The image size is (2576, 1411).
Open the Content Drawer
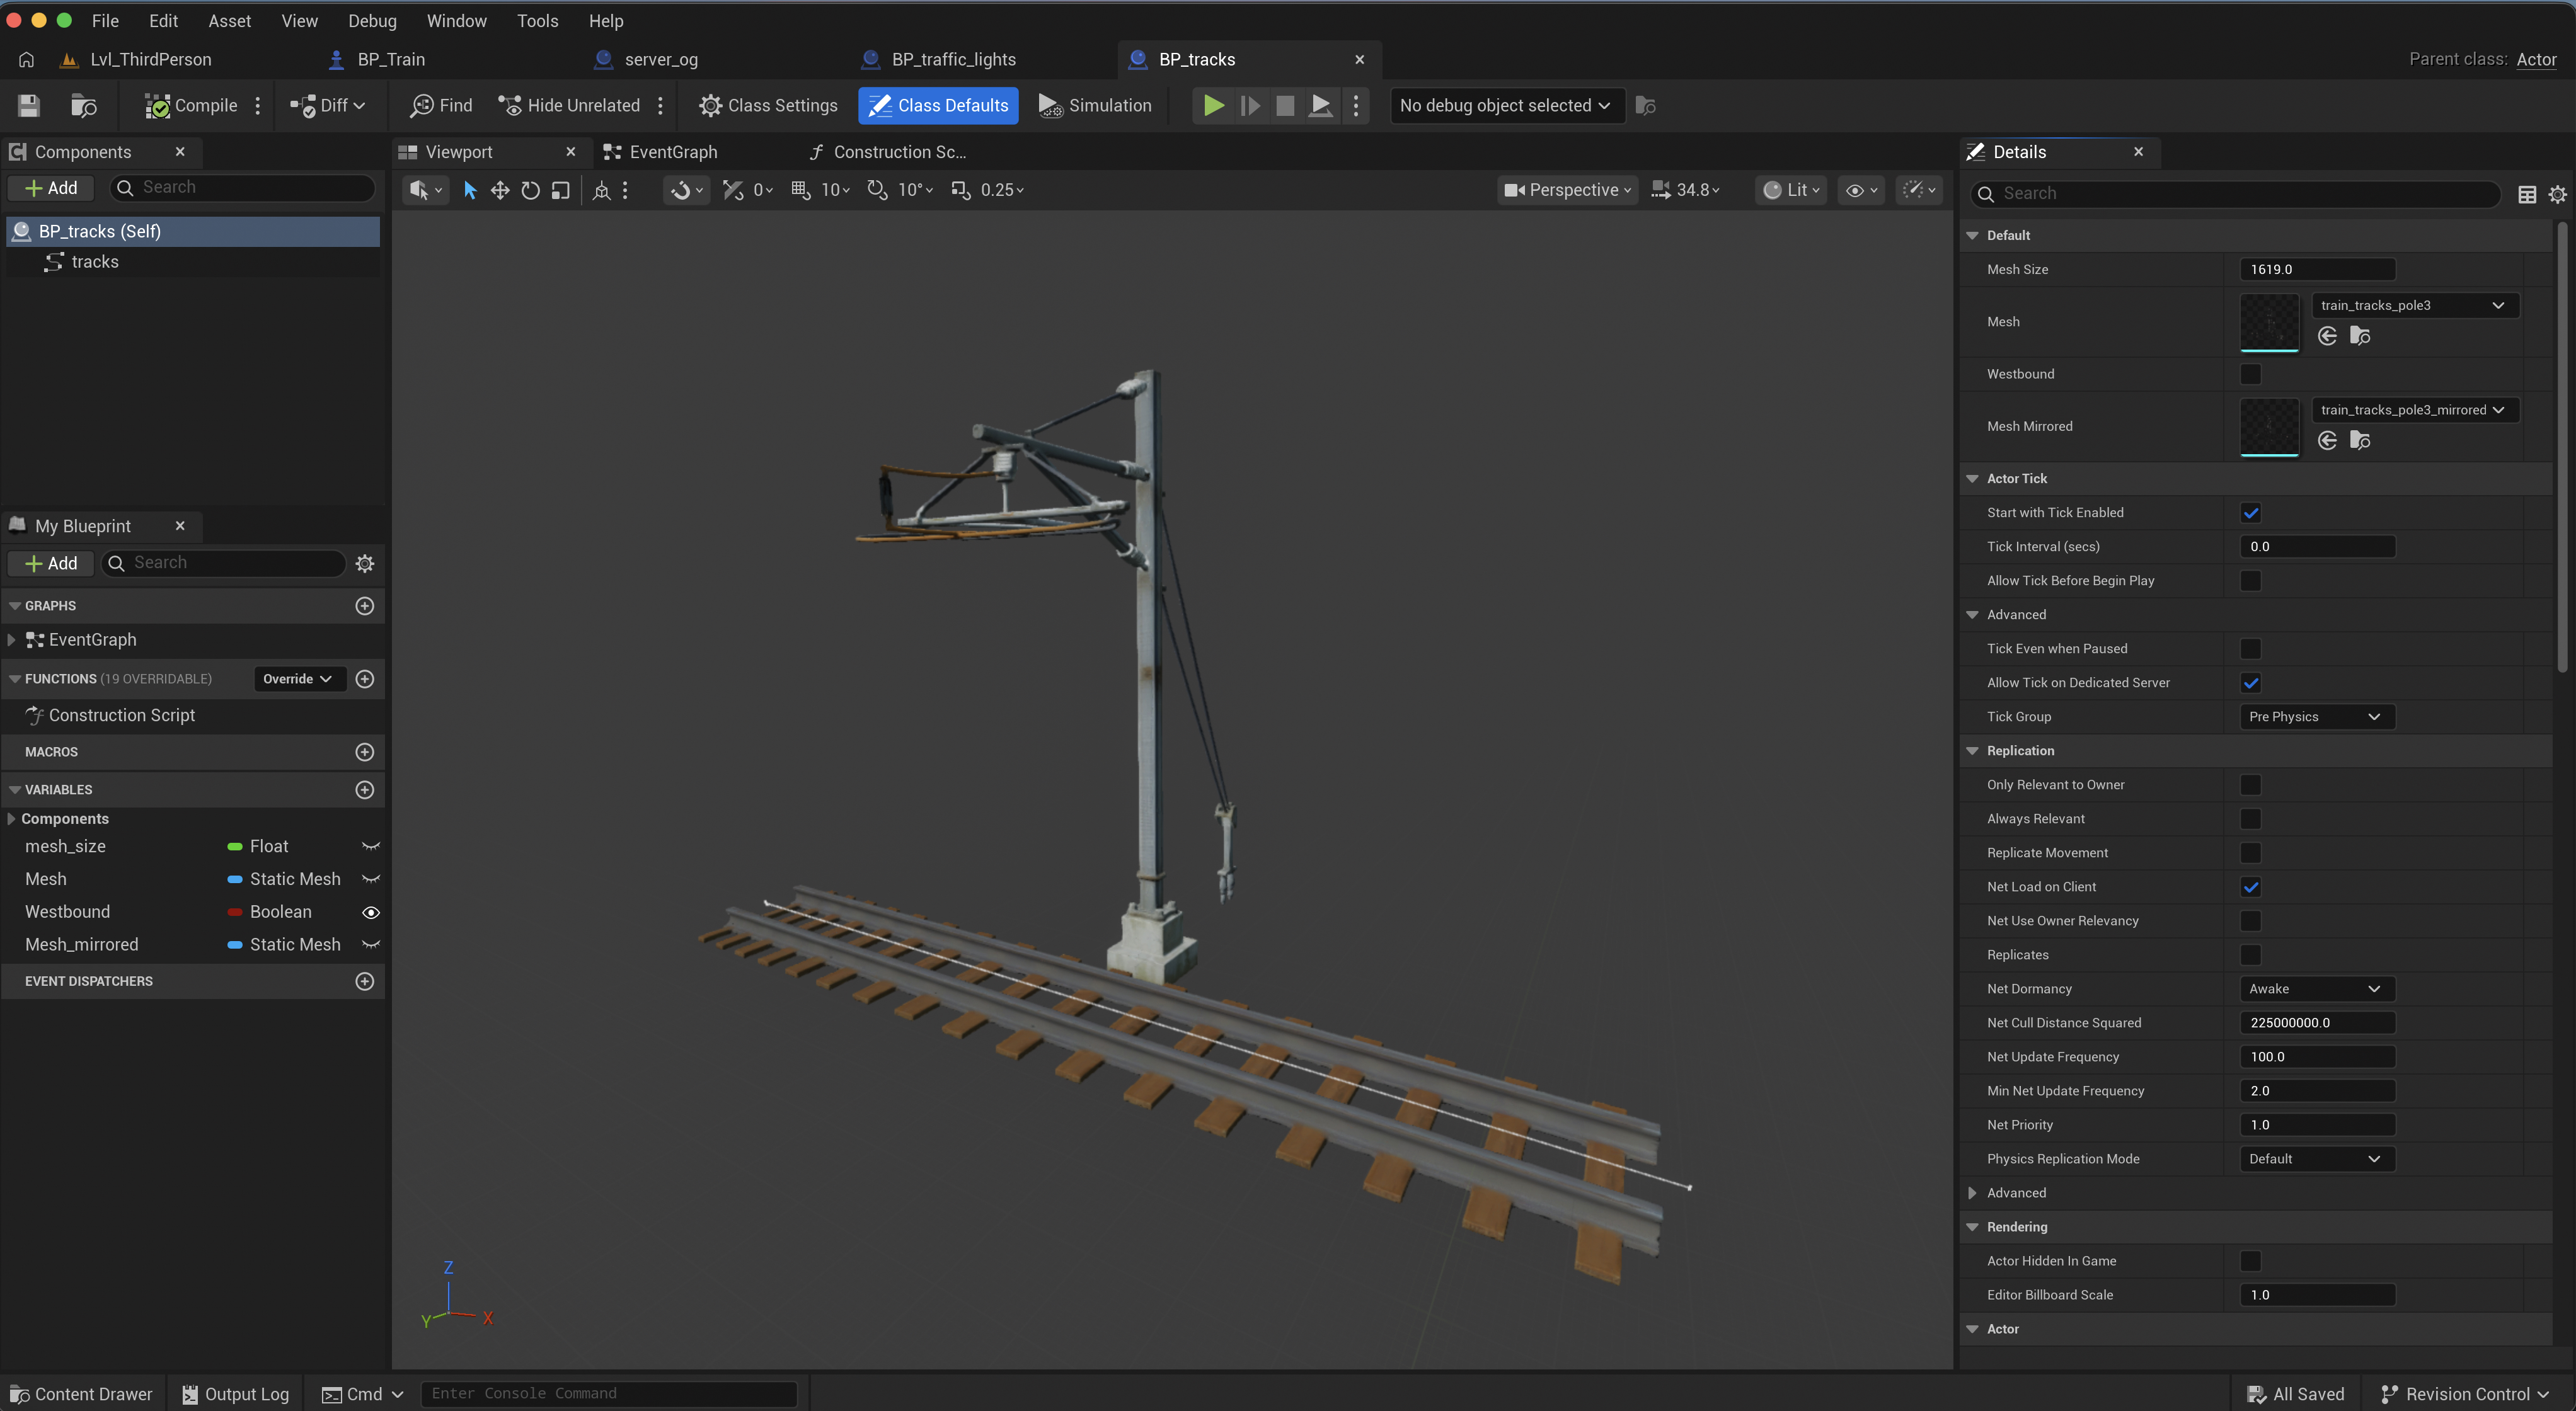click(81, 1394)
